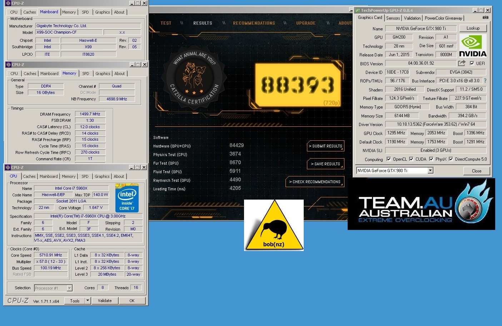The width and height of the screenshot is (502, 326).
Task: Click the GPU-Z screenshot camera icon
Action: tap(485, 17)
